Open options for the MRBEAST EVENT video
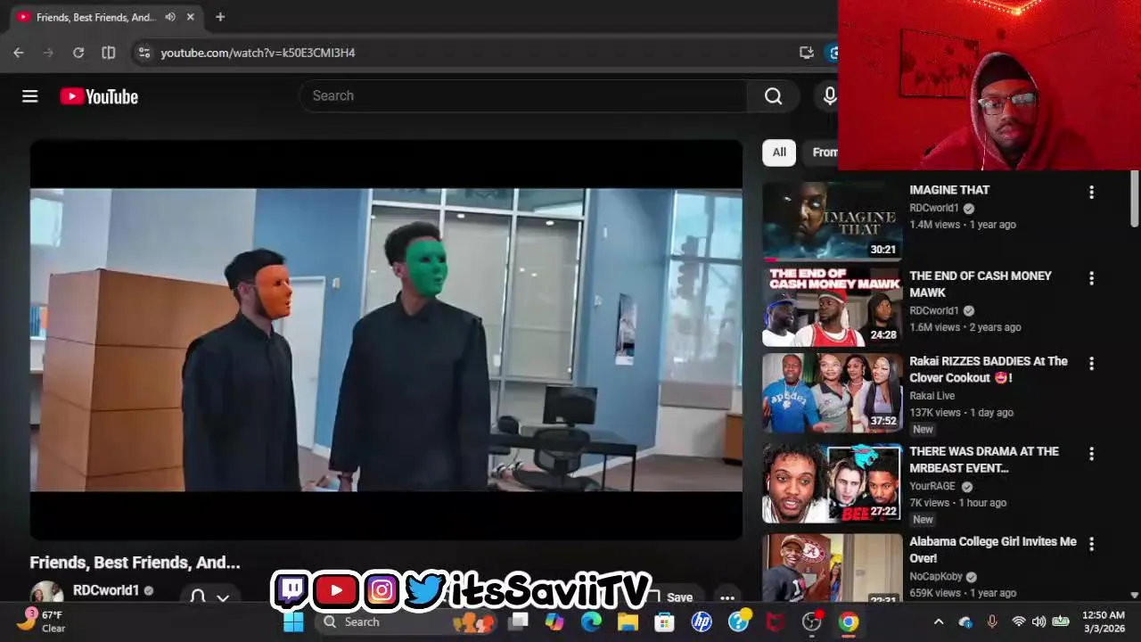Image resolution: width=1141 pixels, height=642 pixels. tap(1091, 454)
